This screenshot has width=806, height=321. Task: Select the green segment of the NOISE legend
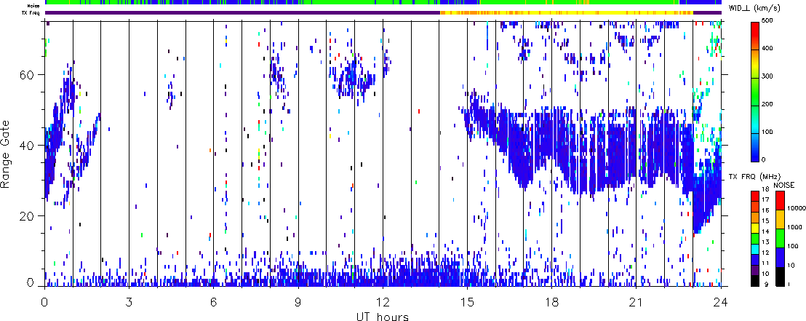[x=780, y=239]
